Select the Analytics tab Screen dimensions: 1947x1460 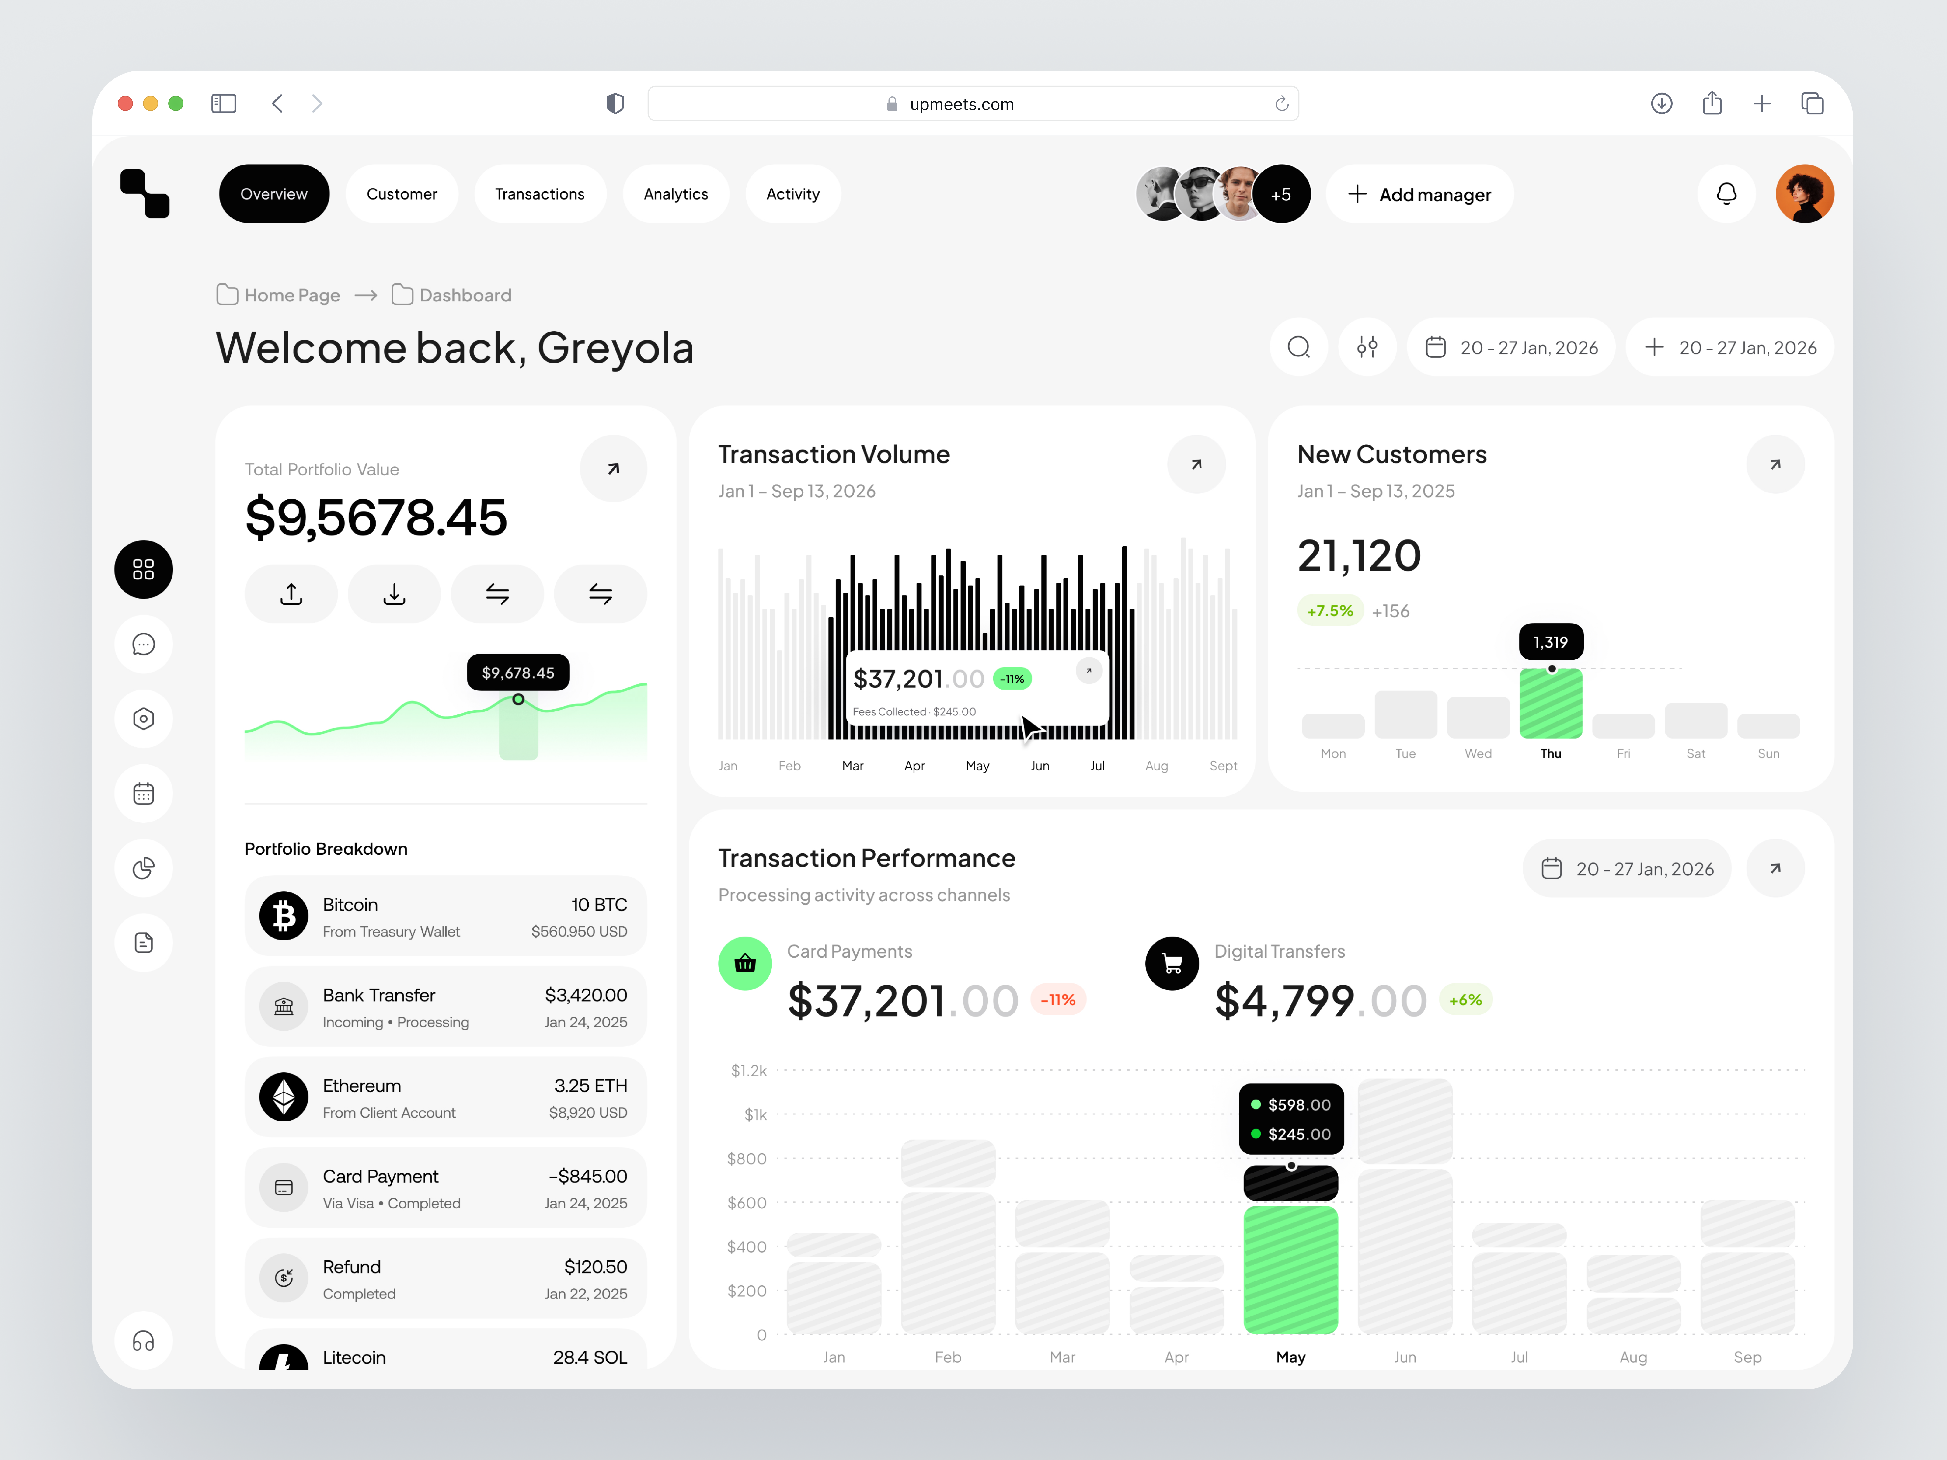(676, 194)
